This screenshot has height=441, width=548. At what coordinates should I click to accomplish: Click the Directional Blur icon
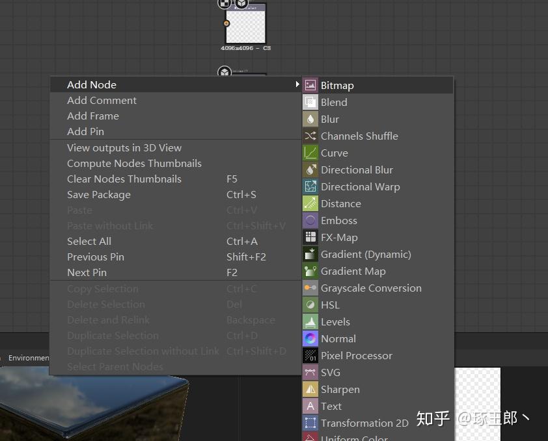[310, 170]
